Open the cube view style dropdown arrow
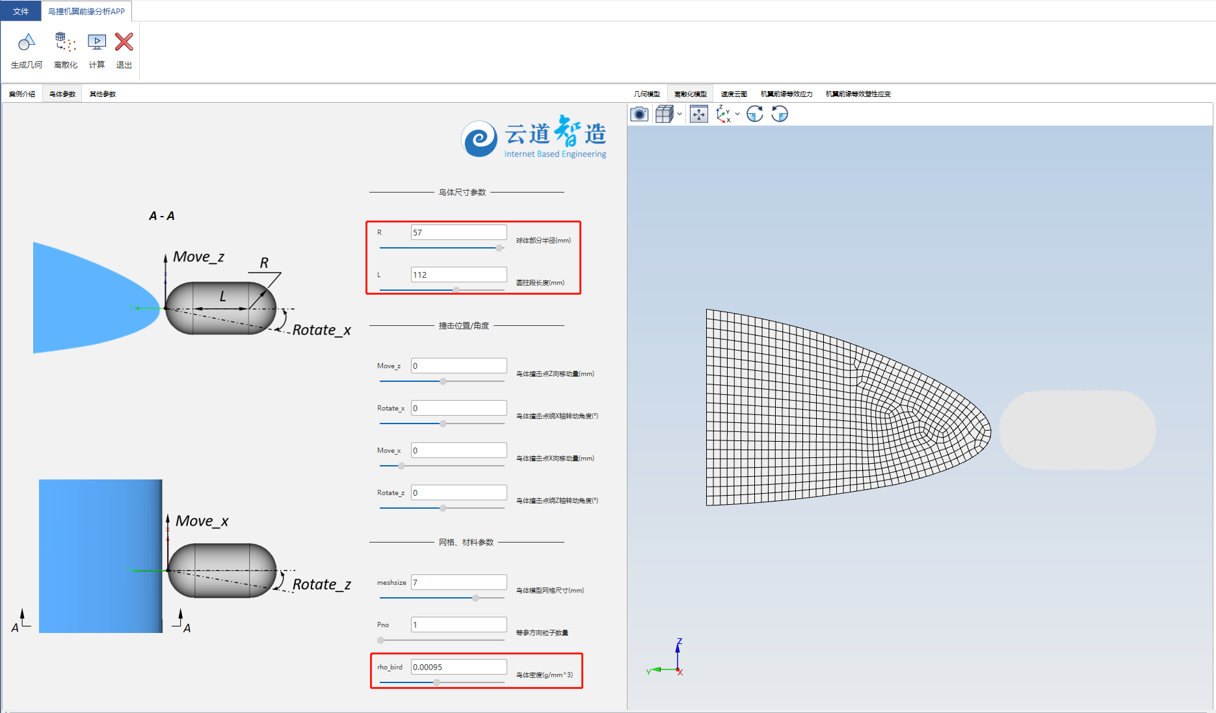The image size is (1216, 713). (x=680, y=114)
